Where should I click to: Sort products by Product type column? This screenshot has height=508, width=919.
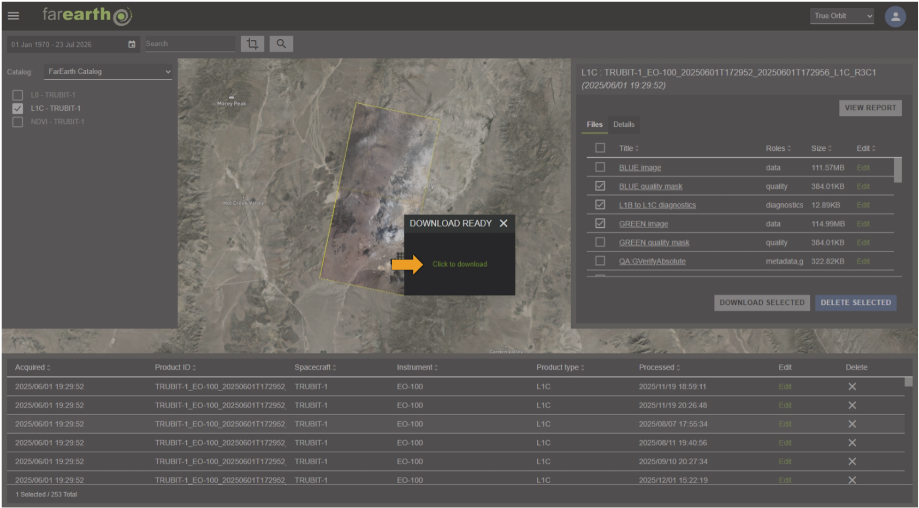(560, 368)
